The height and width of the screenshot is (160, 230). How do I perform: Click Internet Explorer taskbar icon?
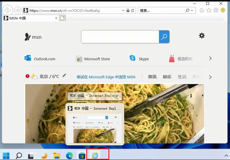[x=95, y=155]
